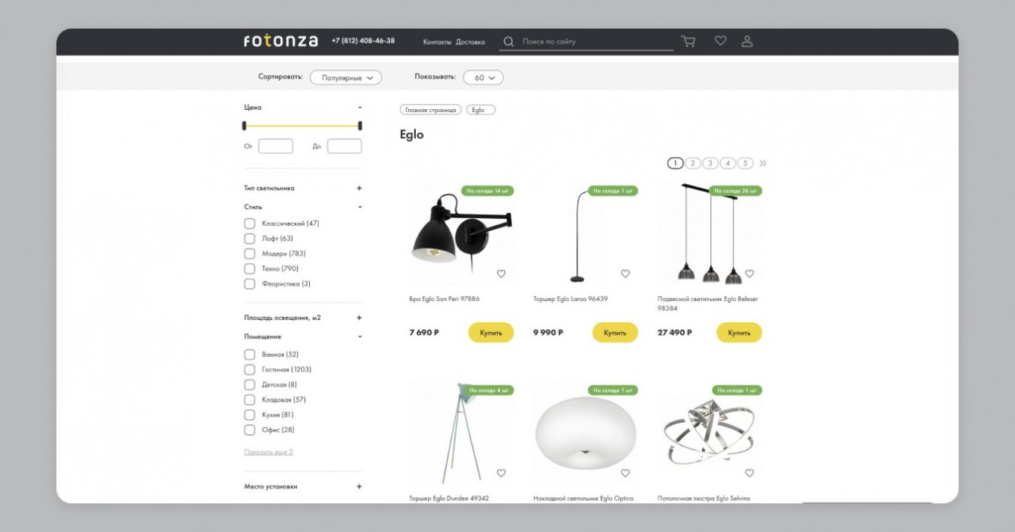The height and width of the screenshot is (532, 1015).
Task: Check the Кладовая room filter
Action: [x=249, y=400]
